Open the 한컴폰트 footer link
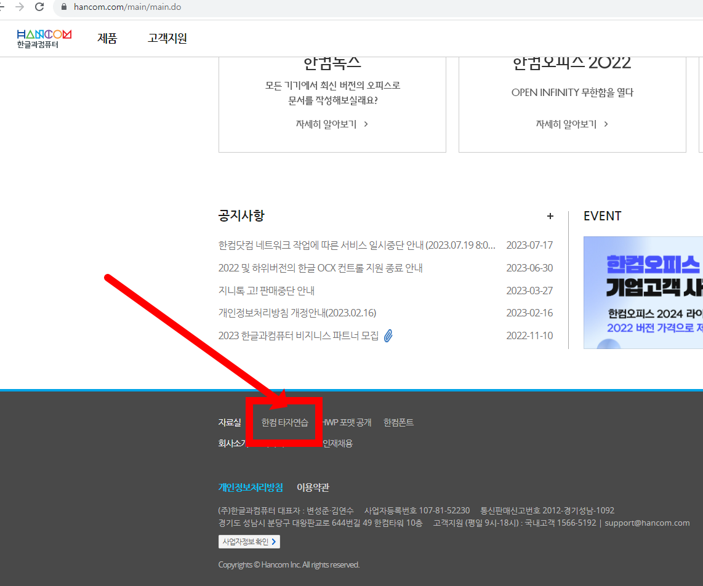Image resolution: width=703 pixels, height=586 pixels. [398, 422]
